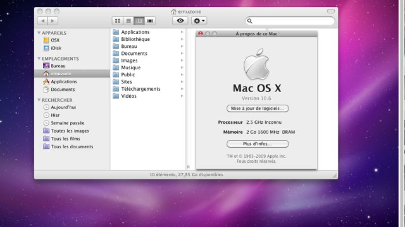The image size is (405, 227).
Task: Click the Plus d'infos button
Action: [257, 144]
